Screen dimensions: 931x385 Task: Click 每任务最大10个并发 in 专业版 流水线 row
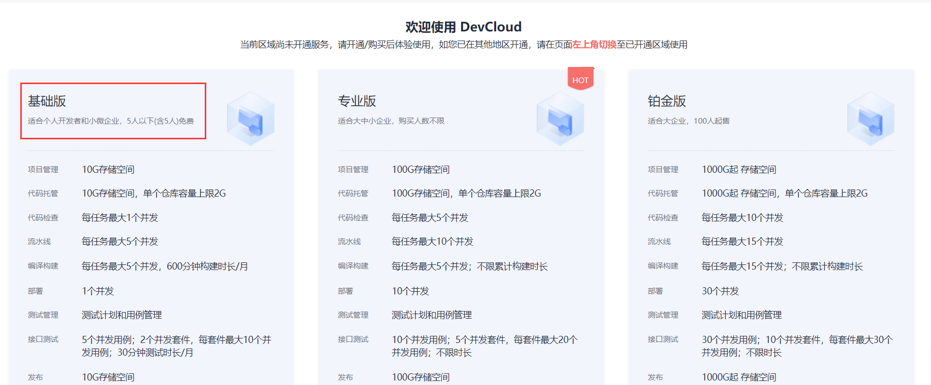pyautogui.click(x=433, y=242)
